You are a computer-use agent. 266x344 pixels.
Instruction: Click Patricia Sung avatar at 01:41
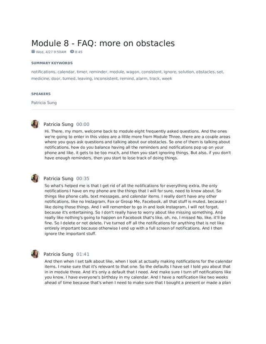35,254
